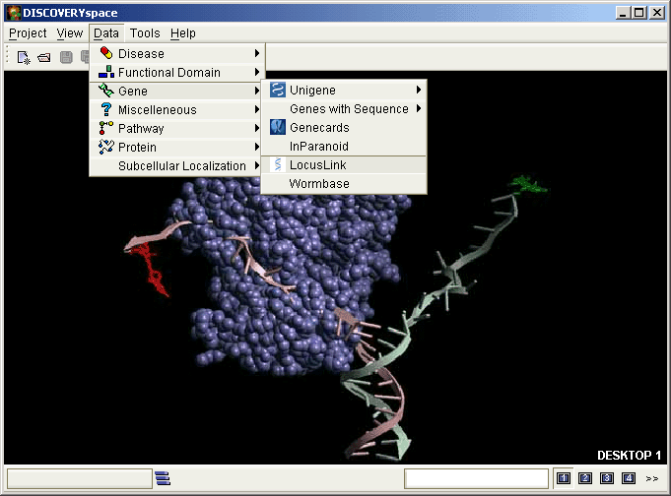
Task: Close the DISCOVERYspace window
Action: 657,13
